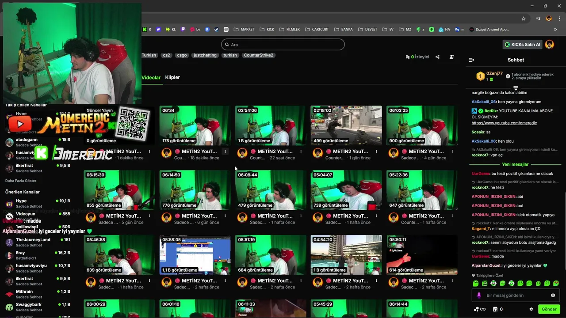
Task: Click the purple microphone icon in chat input
Action: pos(479,295)
